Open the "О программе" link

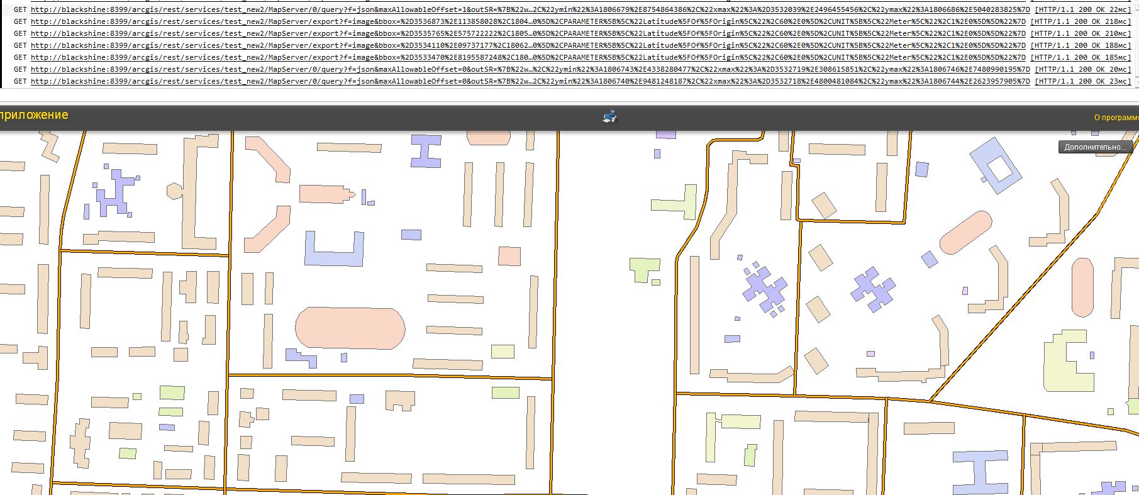click(x=1116, y=118)
